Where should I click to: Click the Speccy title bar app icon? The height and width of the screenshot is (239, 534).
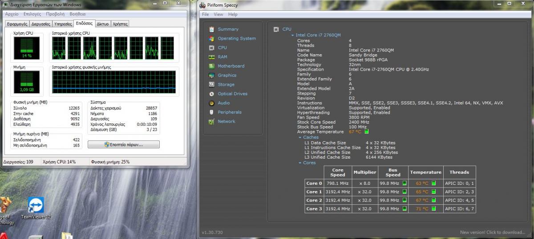(x=203, y=5)
